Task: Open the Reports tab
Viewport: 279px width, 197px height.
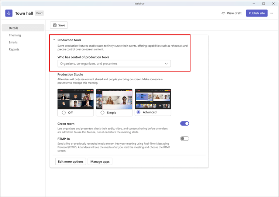Action: pos(14,49)
